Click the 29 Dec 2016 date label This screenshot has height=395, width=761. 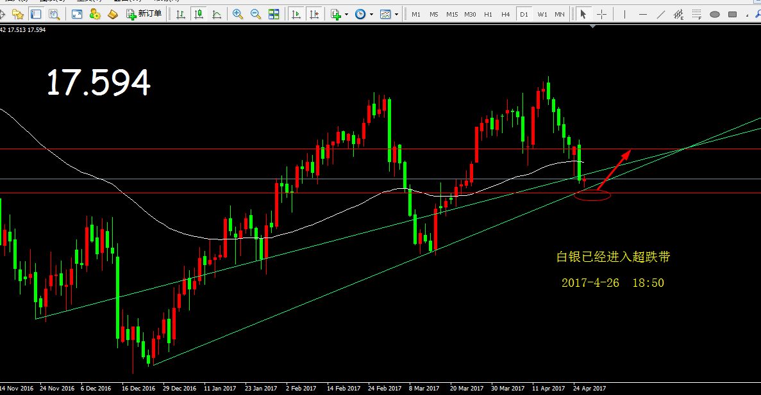(180, 388)
